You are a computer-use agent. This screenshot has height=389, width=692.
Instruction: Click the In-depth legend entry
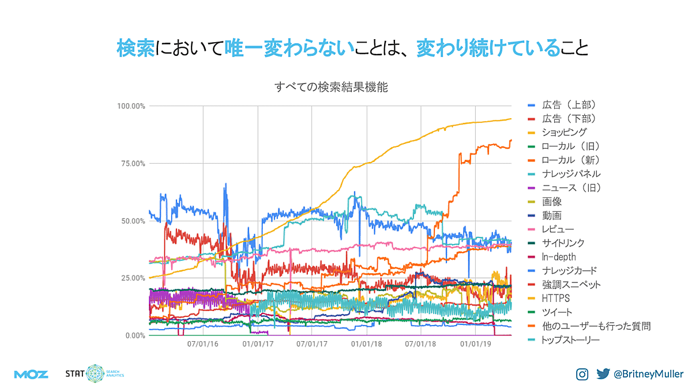coord(558,257)
